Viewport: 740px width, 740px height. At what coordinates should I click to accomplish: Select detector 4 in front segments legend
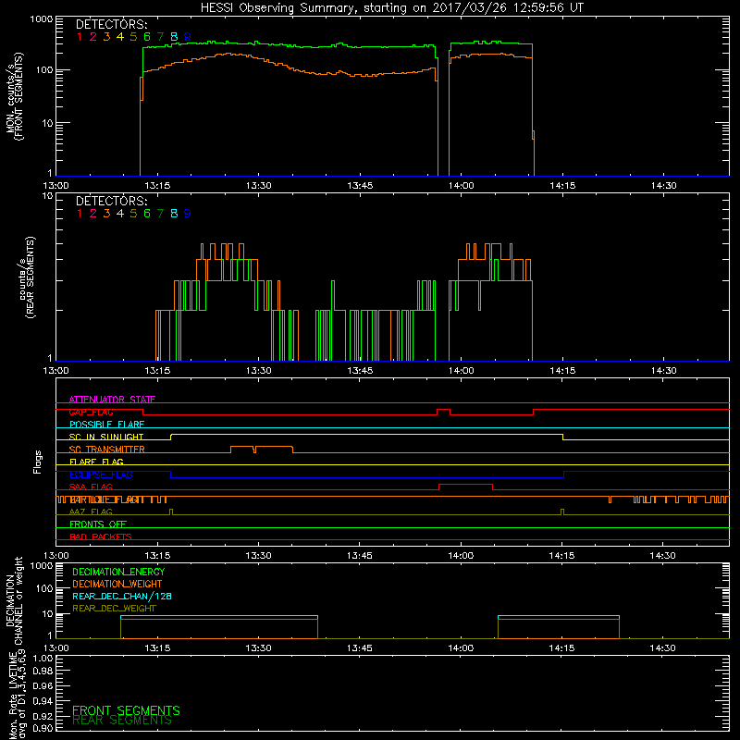tap(120, 37)
